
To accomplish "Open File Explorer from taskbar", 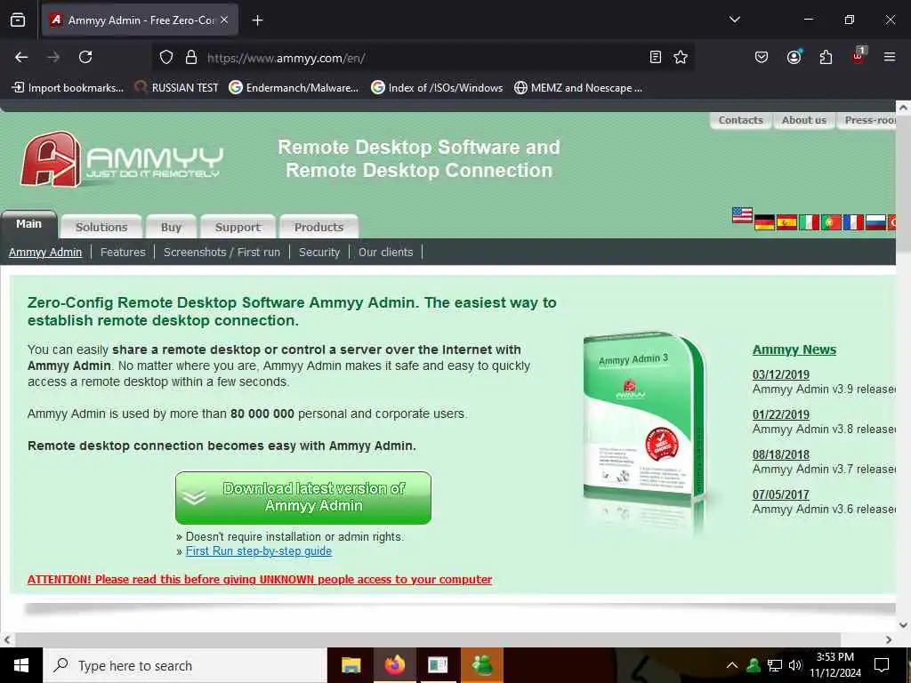I will click(x=351, y=665).
